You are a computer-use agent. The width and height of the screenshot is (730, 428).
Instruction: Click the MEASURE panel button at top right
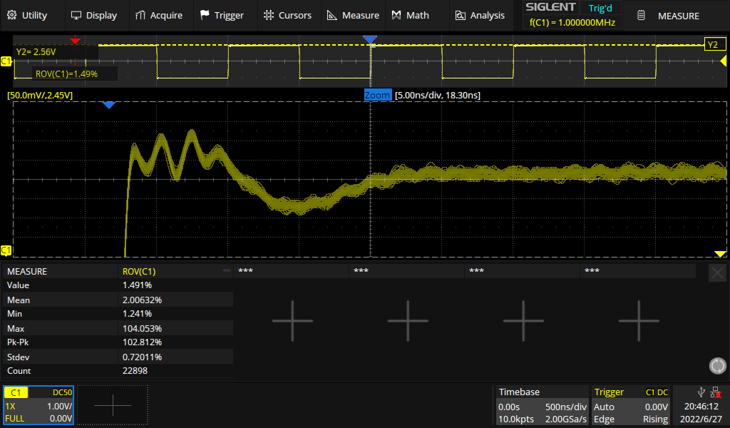tap(669, 16)
